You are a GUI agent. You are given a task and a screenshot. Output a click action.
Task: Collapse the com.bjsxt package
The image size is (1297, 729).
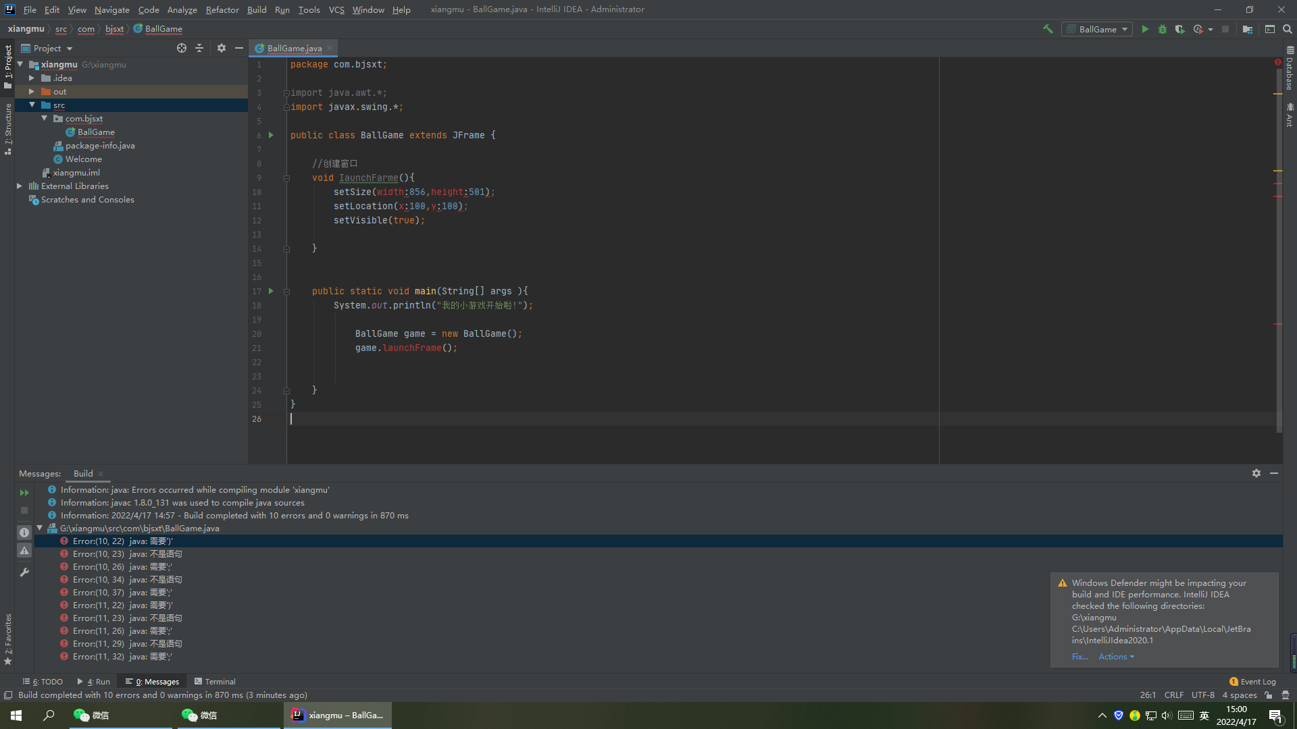pyautogui.click(x=44, y=119)
